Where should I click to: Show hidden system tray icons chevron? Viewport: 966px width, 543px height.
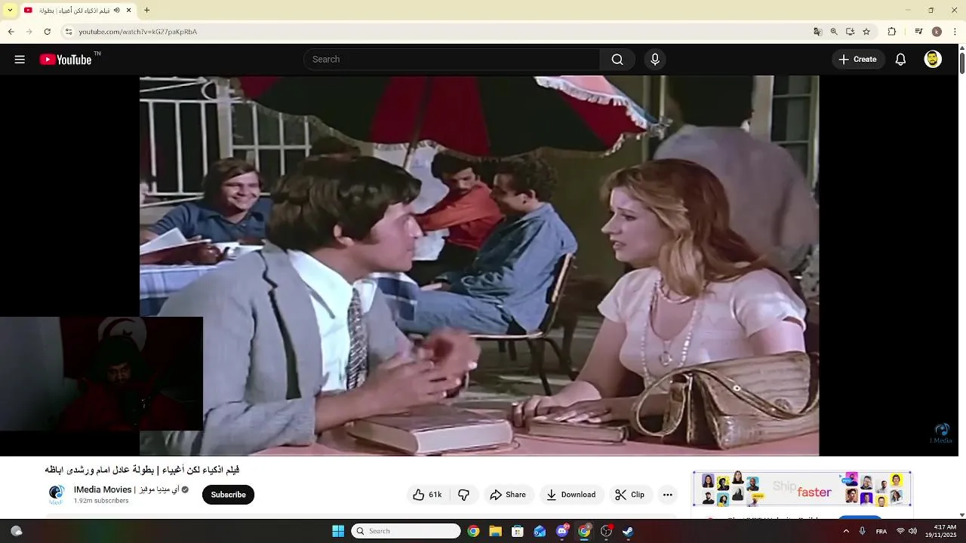coord(846,531)
